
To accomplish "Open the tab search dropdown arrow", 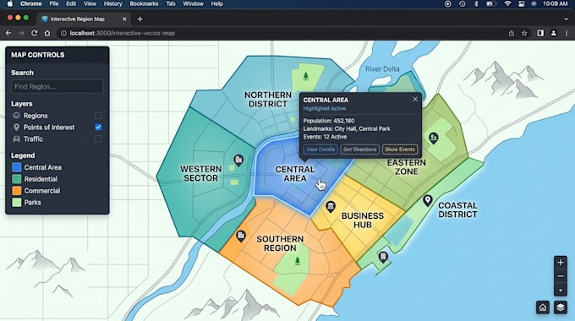I will pyautogui.click(x=566, y=19).
